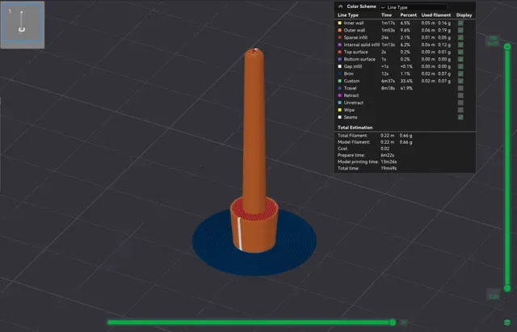Click the Used filament column header
Viewport: 517px width, 332px height.
[x=436, y=15]
